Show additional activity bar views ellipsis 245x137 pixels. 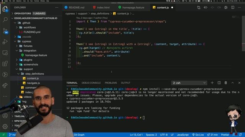tap(5, 96)
